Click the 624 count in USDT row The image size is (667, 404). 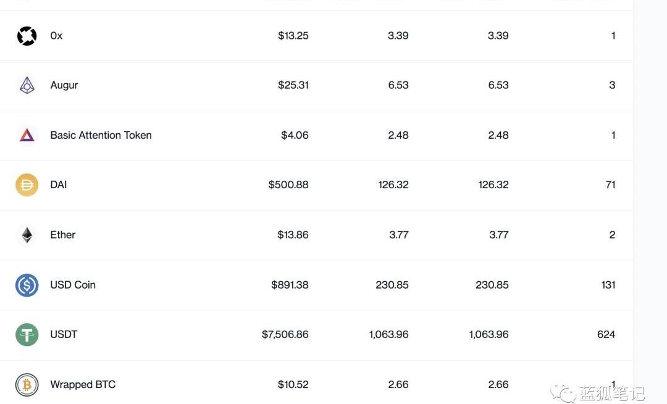606,335
